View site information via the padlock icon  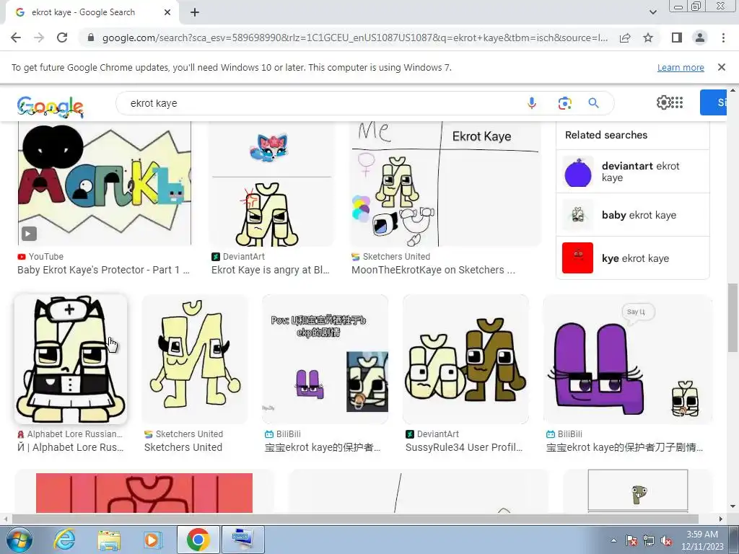click(x=91, y=38)
